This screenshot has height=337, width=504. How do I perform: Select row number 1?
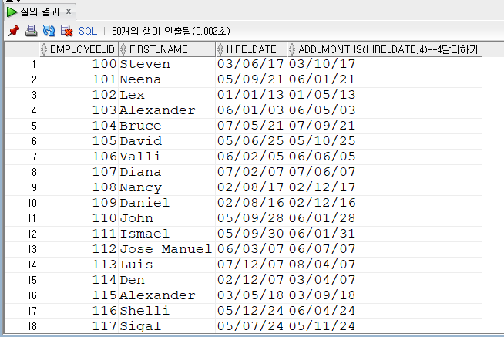pos(22,64)
